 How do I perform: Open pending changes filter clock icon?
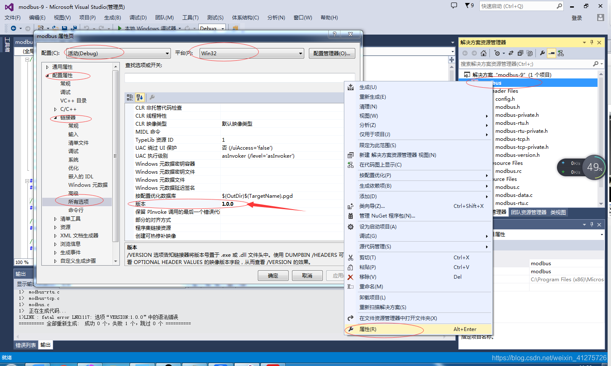click(x=497, y=53)
